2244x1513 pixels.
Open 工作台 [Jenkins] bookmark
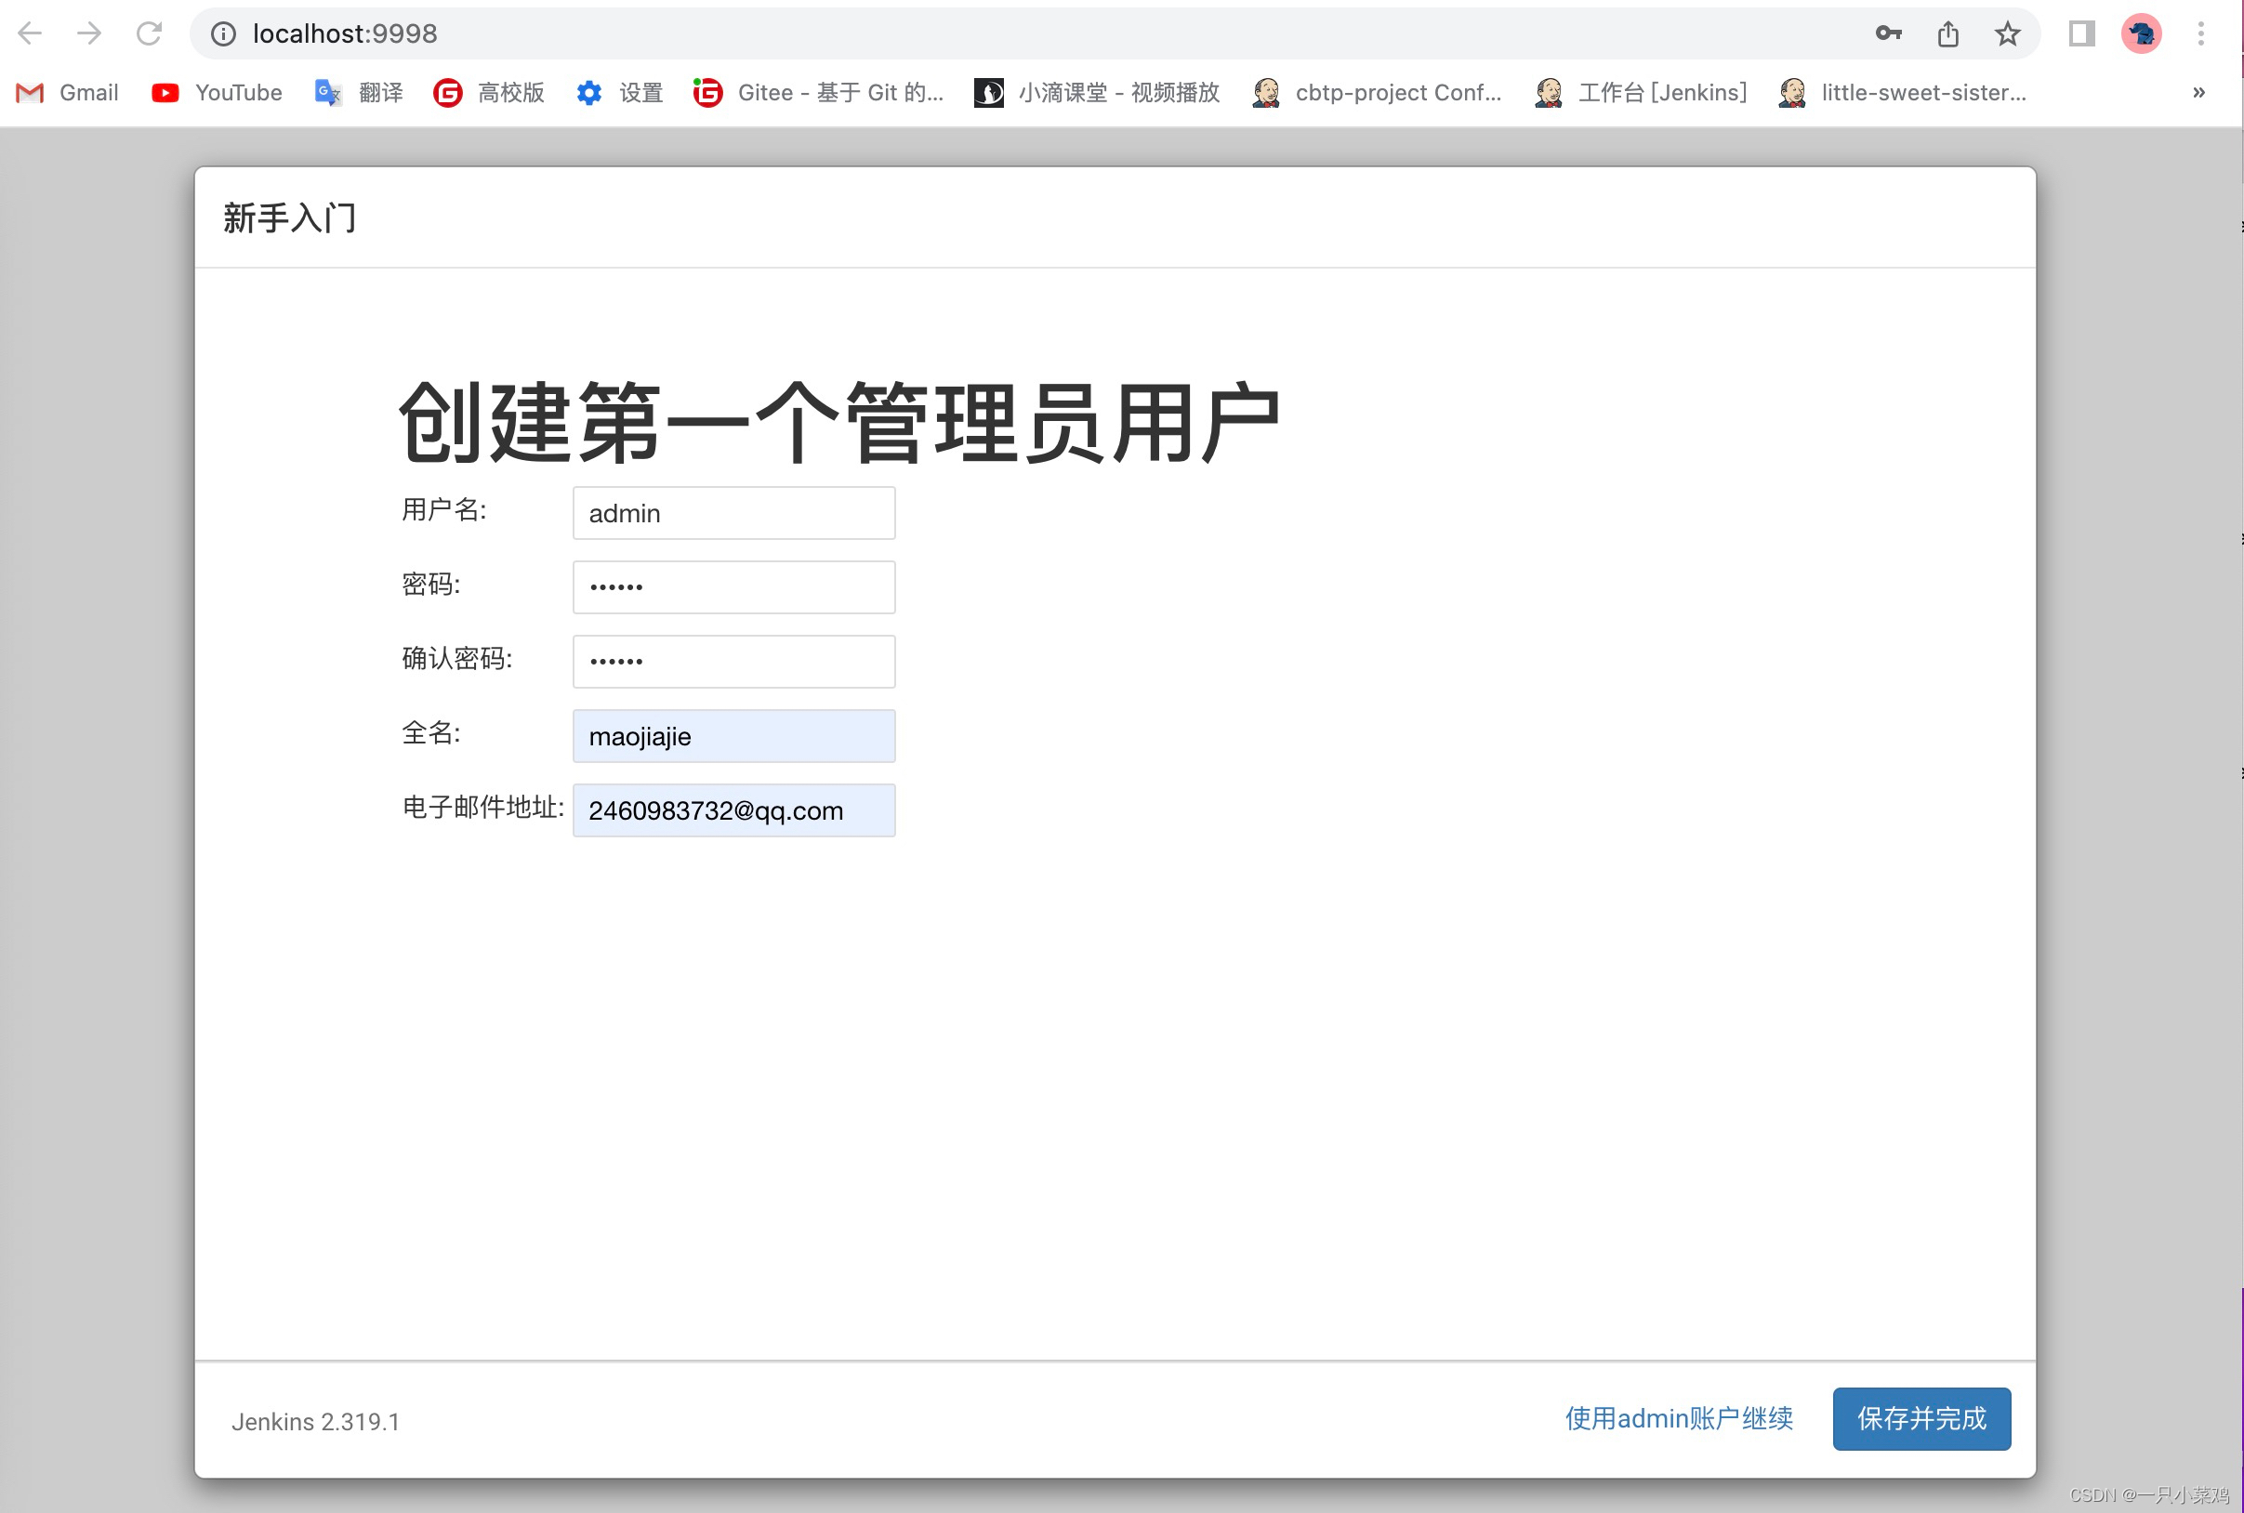click(x=1642, y=93)
